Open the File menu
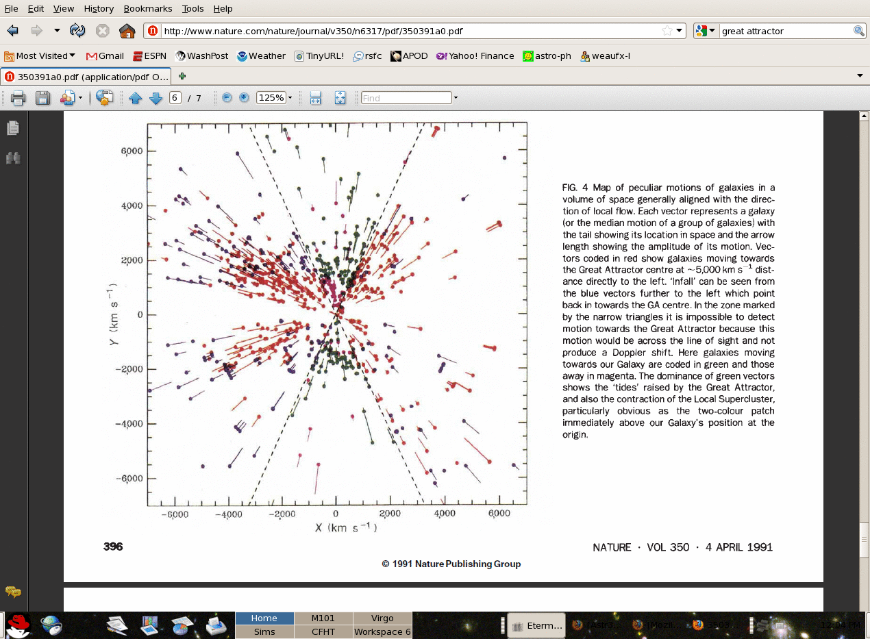This screenshot has height=639, width=870. pos(11,9)
